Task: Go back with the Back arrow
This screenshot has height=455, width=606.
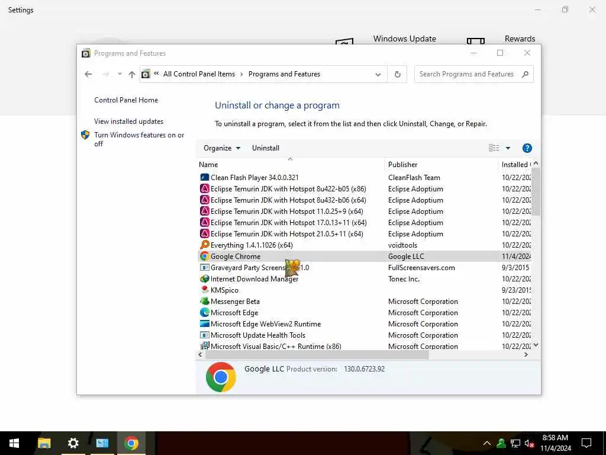Action: [89, 74]
